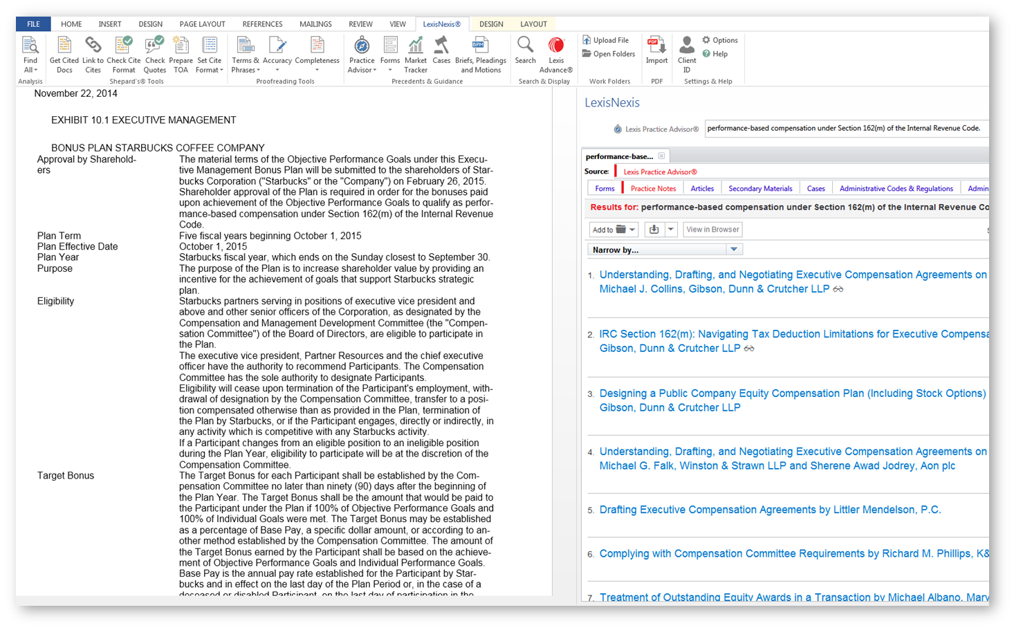Switch to Articles results tab

point(702,188)
